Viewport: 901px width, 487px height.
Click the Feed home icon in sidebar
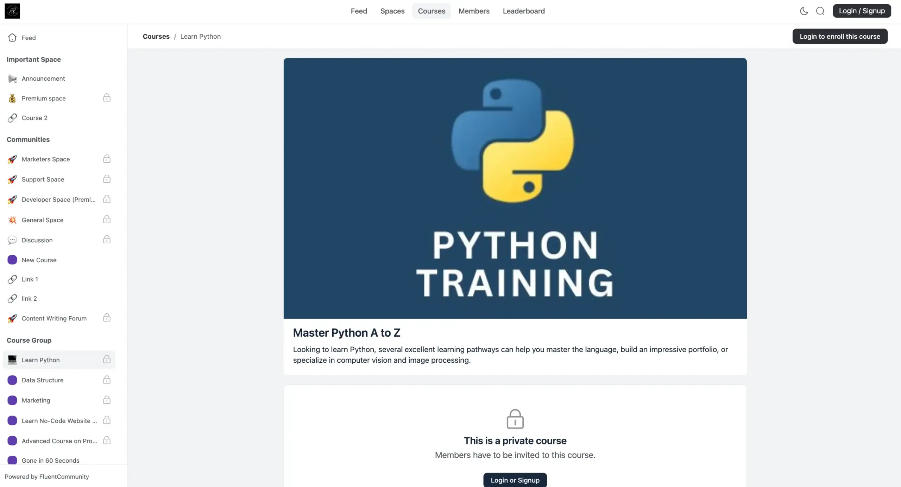pos(12,38)
